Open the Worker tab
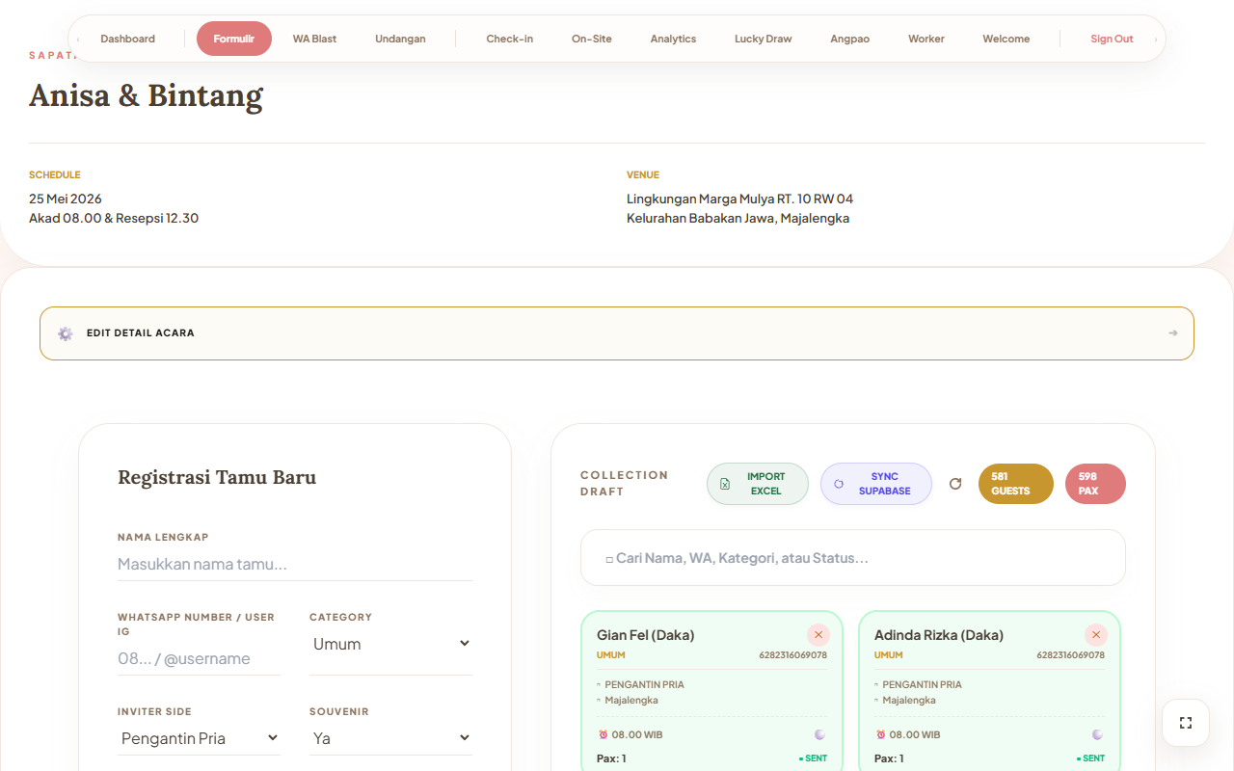Viewport: 1234px width, 771px height. [x=925, y=39]
